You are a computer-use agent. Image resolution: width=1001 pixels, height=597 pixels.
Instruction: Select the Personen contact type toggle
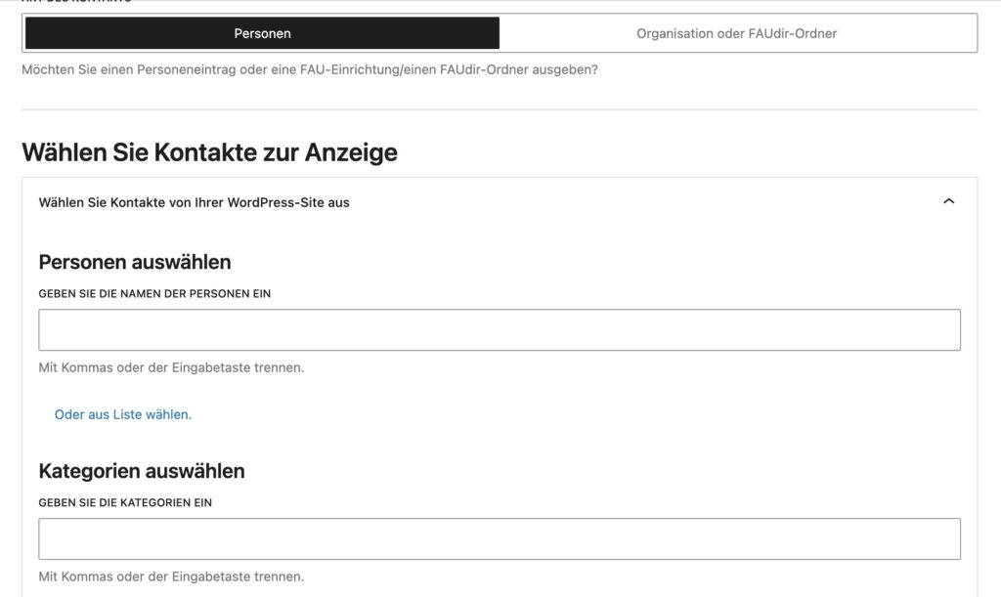[262, 33]
